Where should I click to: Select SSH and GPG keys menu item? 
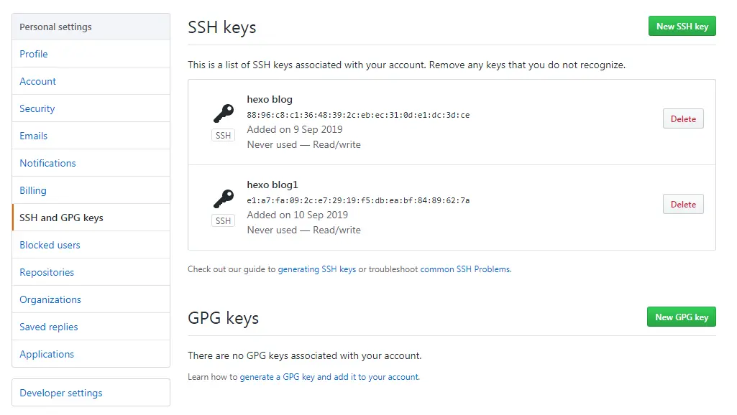(61, 218)
